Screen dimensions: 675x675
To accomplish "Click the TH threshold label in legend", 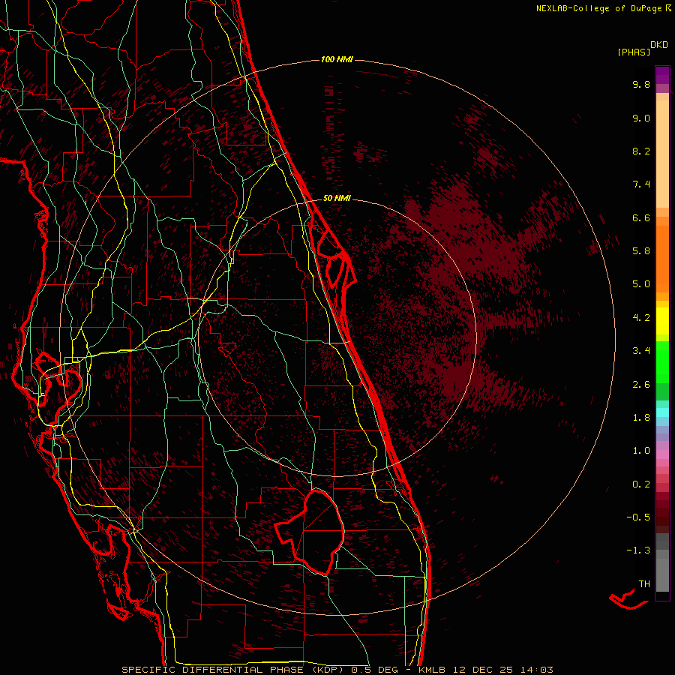I will (644, 584).
